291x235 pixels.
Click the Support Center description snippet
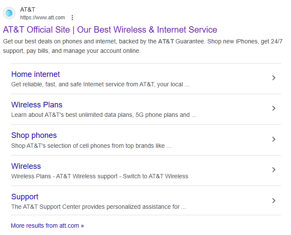click(x=98, y=207)
